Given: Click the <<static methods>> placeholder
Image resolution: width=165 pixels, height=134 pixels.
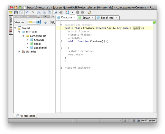Looking at the screenshot, I should pyautogui.click(x=81, y=51).
